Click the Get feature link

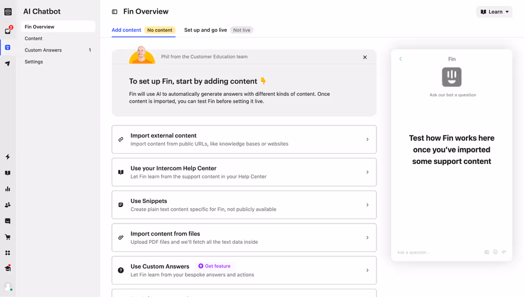[x=214, y=266]
